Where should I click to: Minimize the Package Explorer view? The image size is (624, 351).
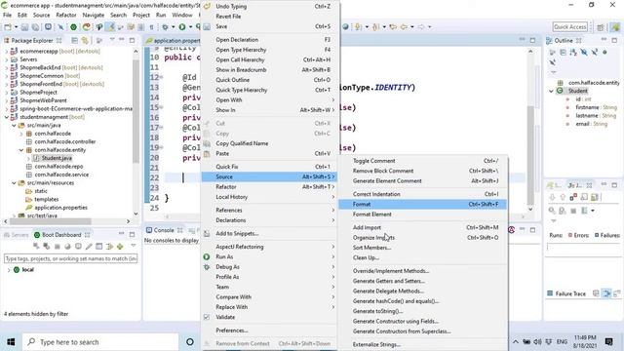(122, 40)
